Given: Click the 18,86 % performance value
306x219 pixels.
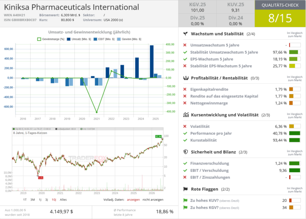Looking at the screenshot, I should click(x=165, y=211).
